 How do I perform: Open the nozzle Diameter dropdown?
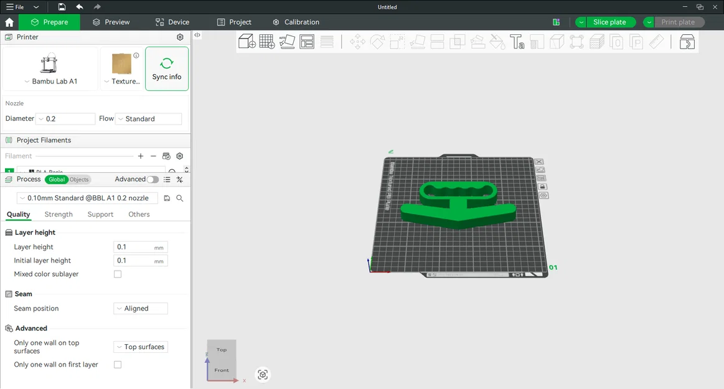tap(65, 119)
